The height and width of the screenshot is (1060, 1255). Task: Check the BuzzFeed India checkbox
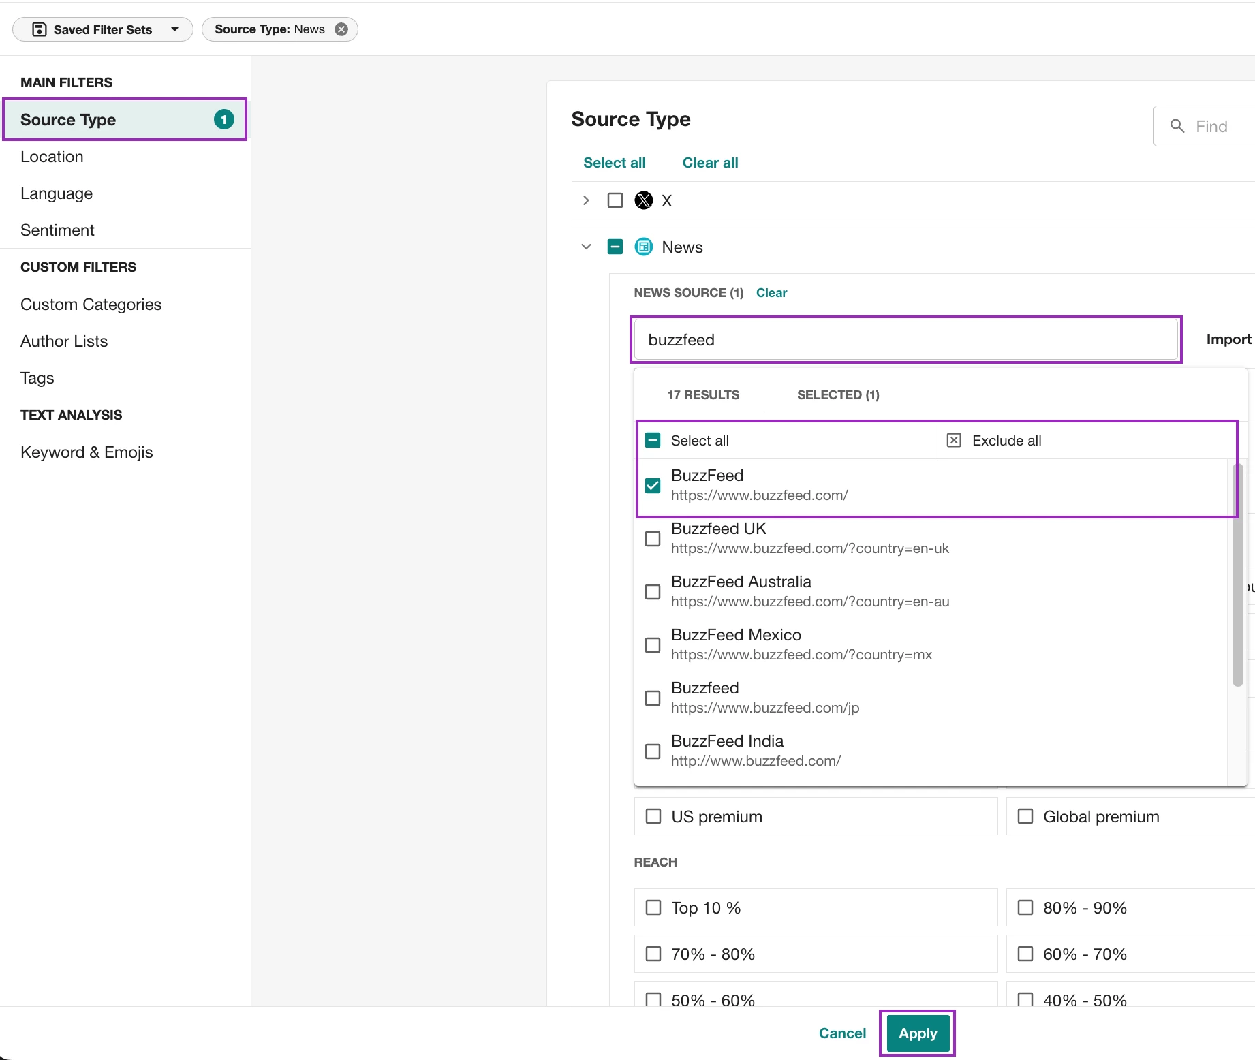coord(653,751)
